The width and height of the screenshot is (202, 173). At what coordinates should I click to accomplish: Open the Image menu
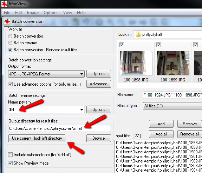pos(33,13)
